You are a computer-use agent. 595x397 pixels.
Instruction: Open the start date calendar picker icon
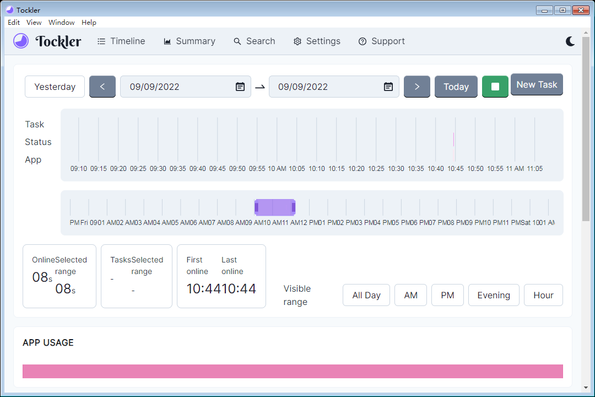pyautogui.click(x=240, y=87)
